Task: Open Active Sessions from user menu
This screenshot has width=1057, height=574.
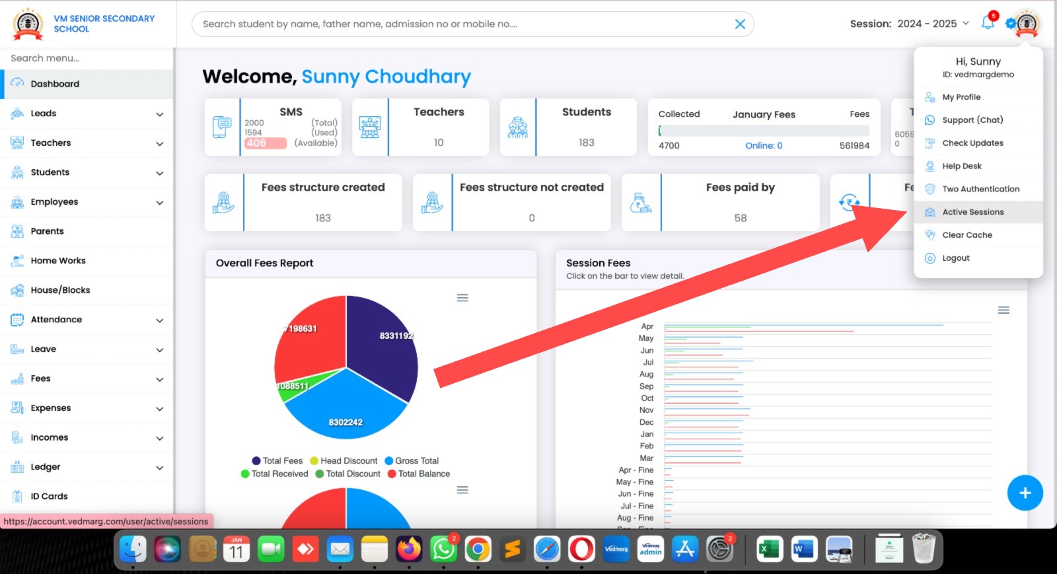Action: [x=978, y=212]
